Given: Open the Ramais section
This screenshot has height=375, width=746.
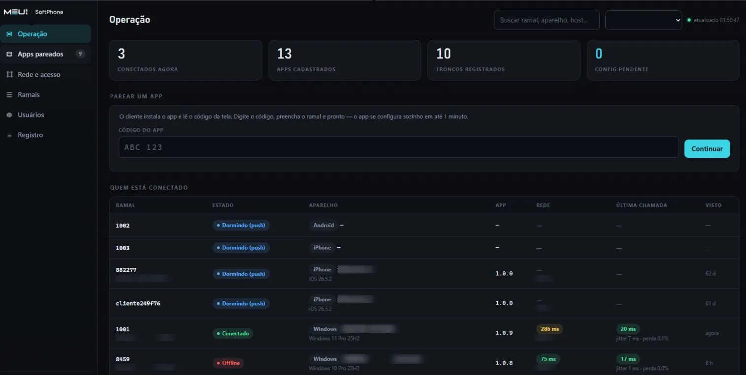Looking at the screenshot, I should [45, 94].
